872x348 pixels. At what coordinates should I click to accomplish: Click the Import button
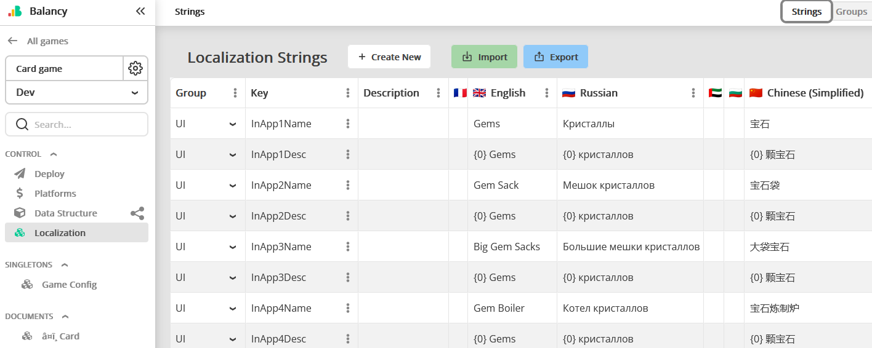point(485,57)
